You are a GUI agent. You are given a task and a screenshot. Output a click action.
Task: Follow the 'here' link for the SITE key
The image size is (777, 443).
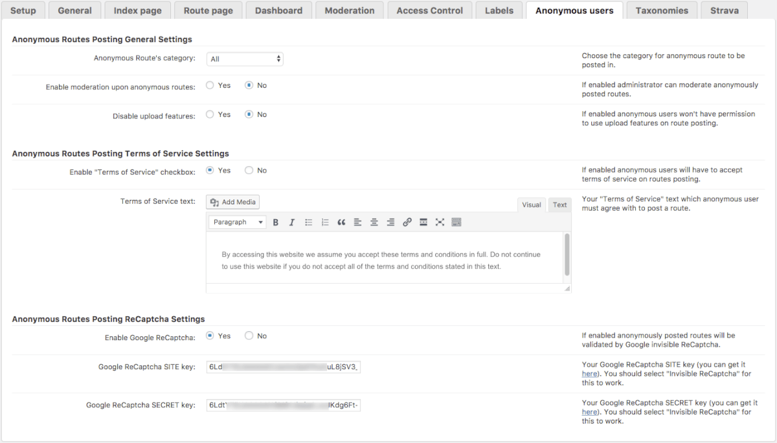pos(589,374)
